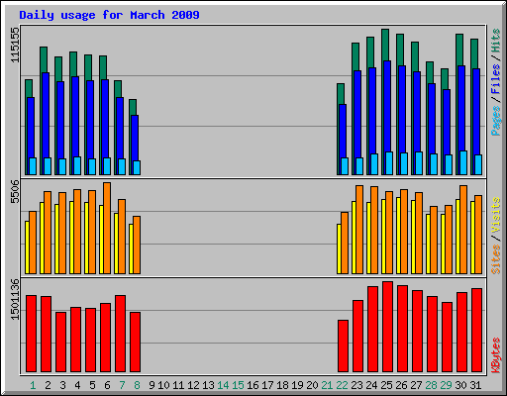Viewport: 507px width, 396px height.
Task: Select the yellow bar for day 1
Action: pos(27,247)
